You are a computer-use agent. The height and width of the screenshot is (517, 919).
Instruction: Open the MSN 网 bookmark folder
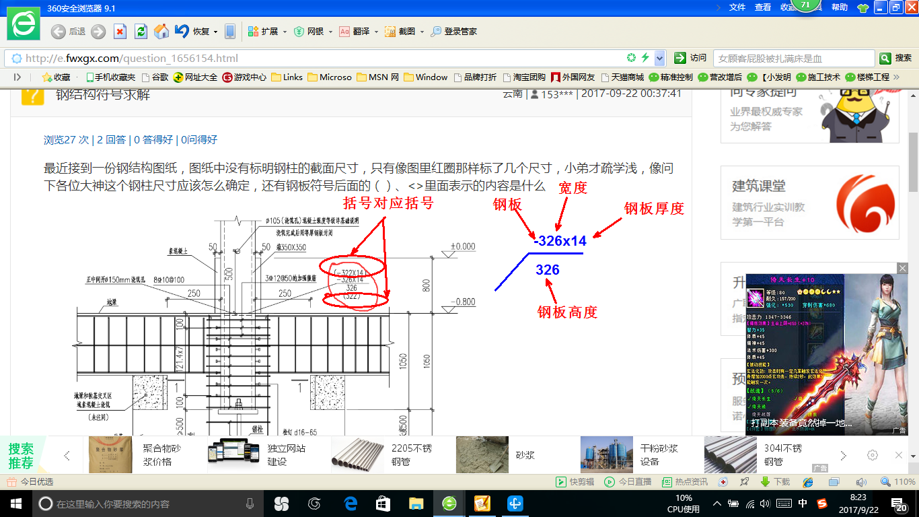[378, 77]
